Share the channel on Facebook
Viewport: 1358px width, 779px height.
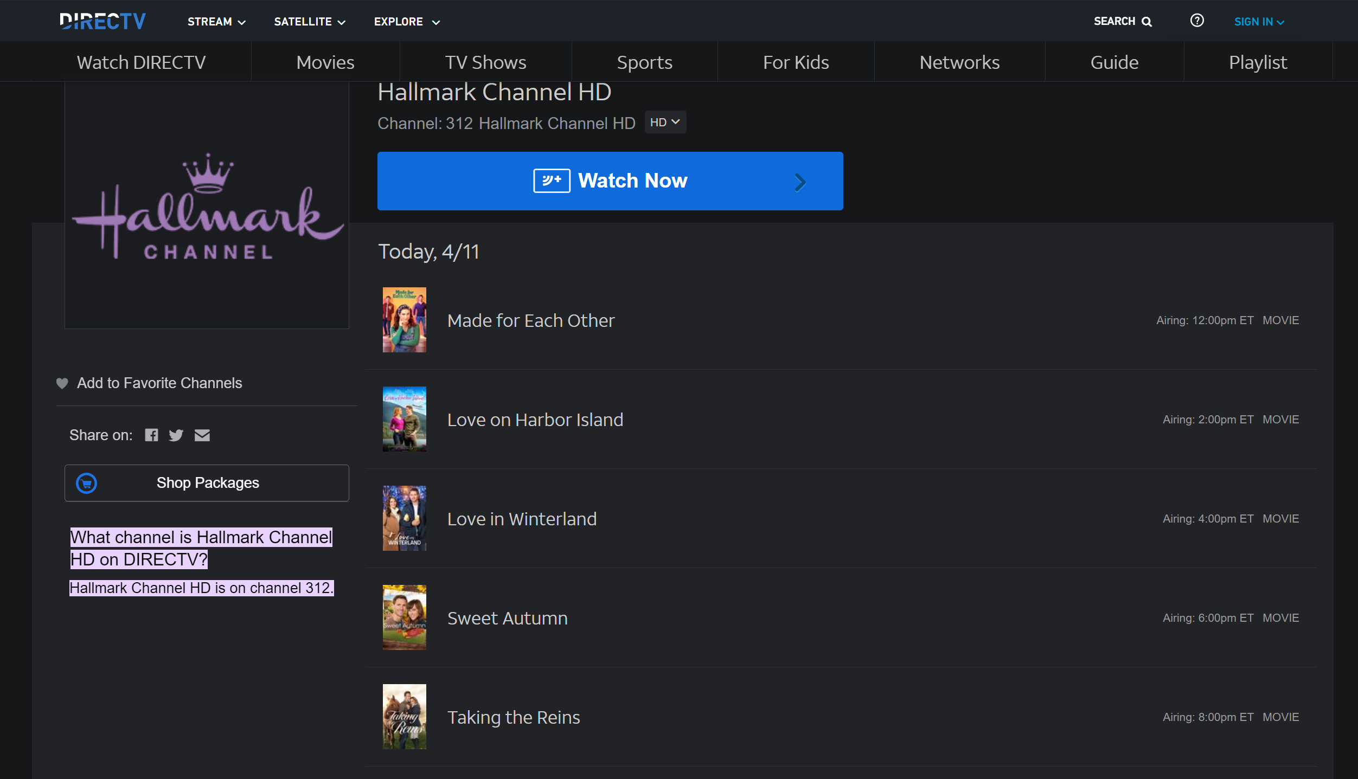point(152,435)
